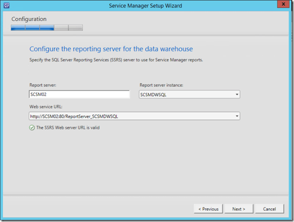Click the 'Configure the reporting server' heading
294x222 pixels.
[111, 49]
